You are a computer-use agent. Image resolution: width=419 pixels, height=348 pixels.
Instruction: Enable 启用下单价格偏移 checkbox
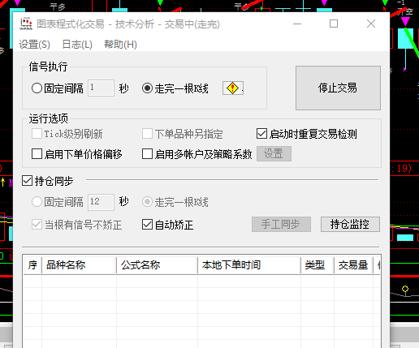pyautogui.click(x=37, y=153)
